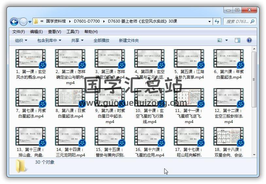Click 全部播放 button
This screenshot has width=266, height=184.
pos(101,40)
